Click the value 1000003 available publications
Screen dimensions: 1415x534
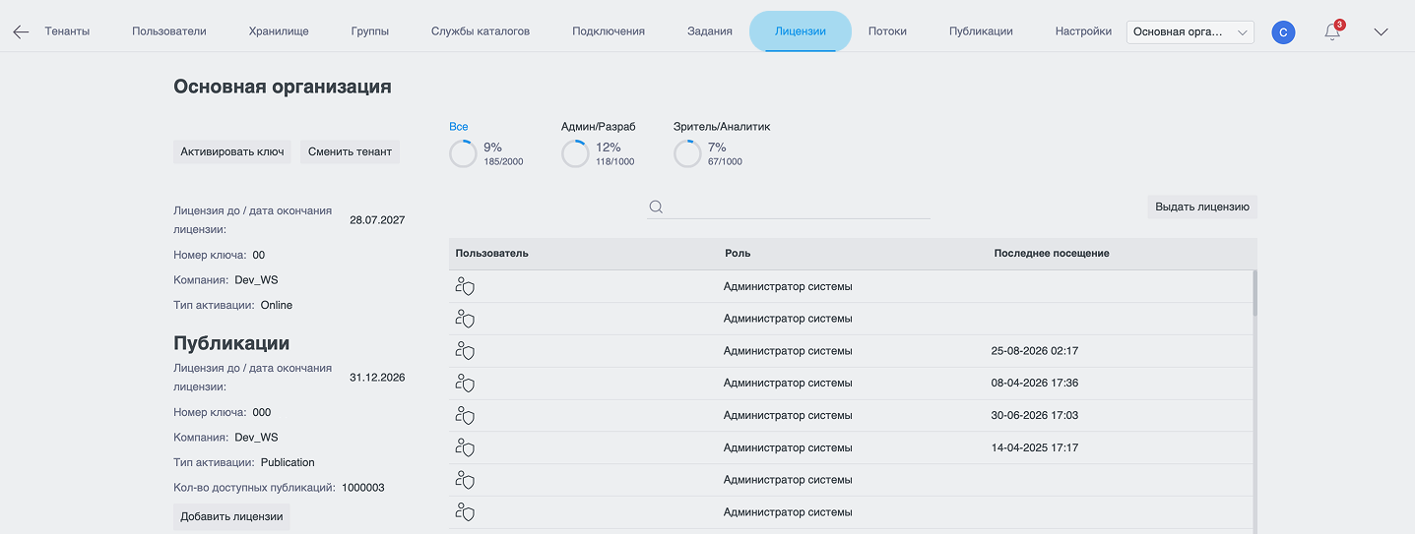[x=363, y=488]
